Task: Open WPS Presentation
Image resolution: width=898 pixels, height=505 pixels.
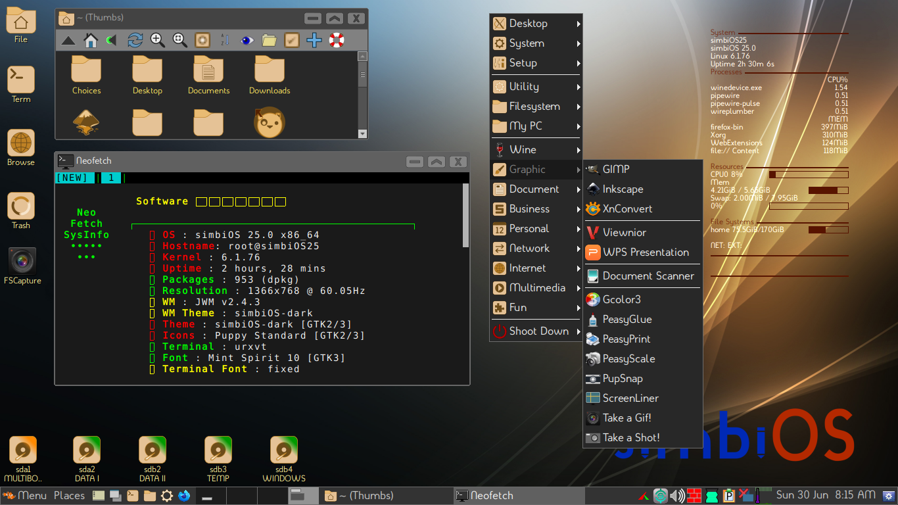Action: pos(643,252)
